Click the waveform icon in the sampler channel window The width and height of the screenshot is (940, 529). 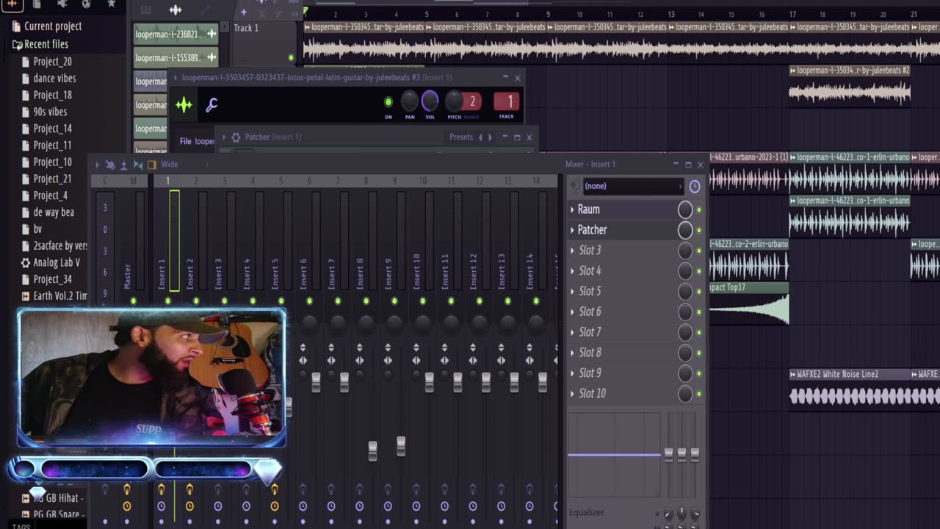click(184, 105)
